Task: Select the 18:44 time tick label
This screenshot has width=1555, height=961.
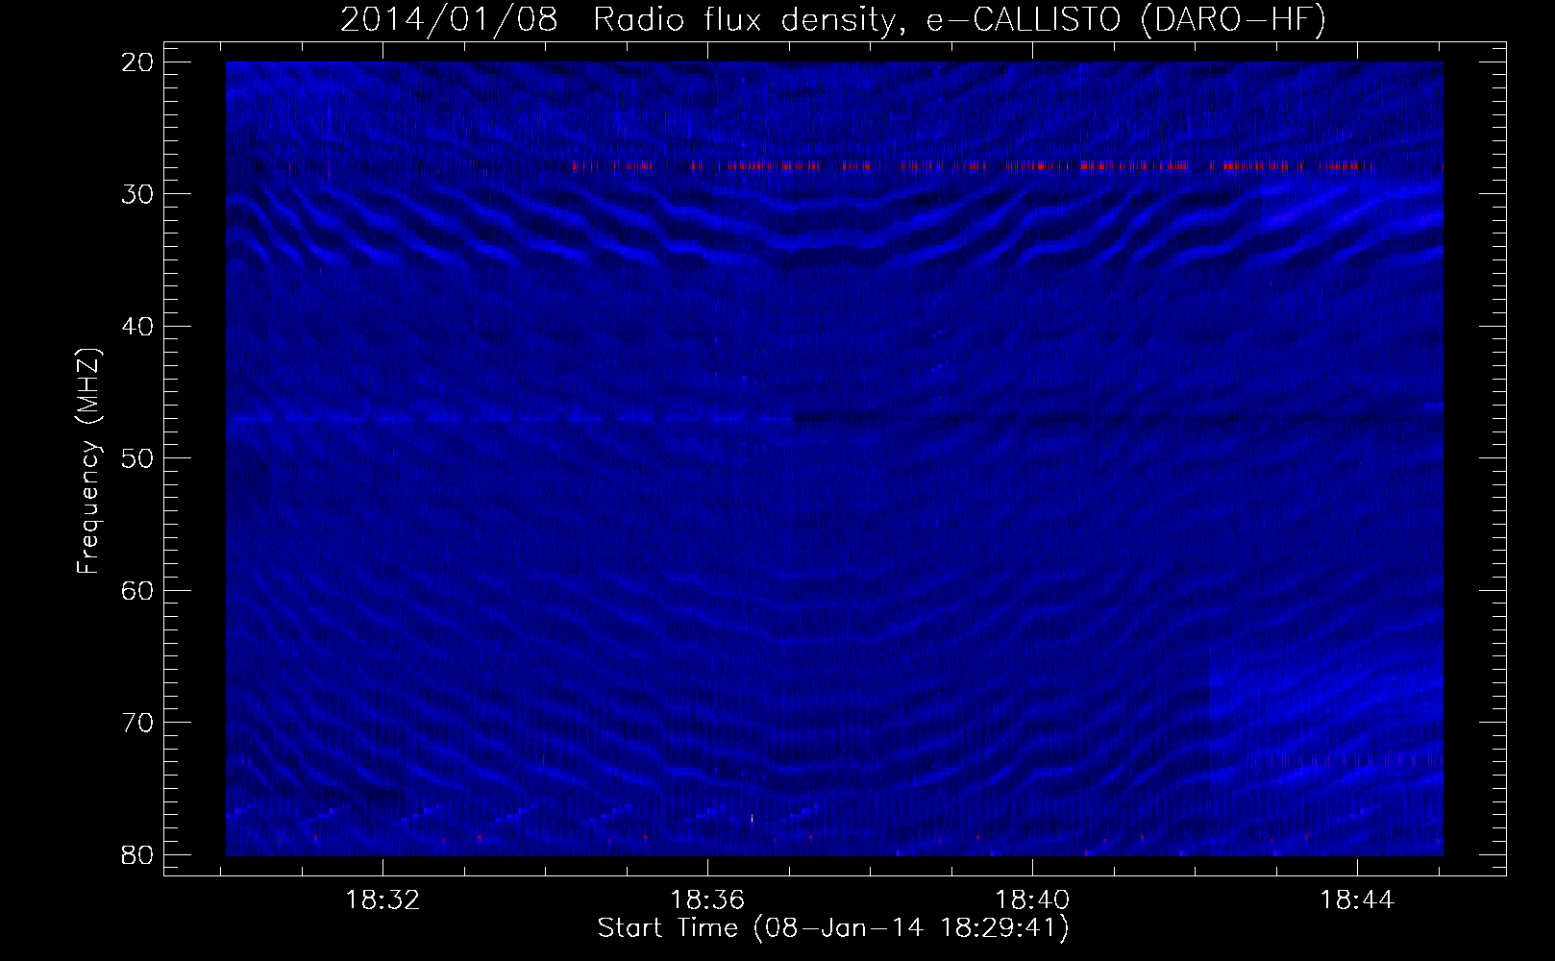Action: tap(1357, 900)
